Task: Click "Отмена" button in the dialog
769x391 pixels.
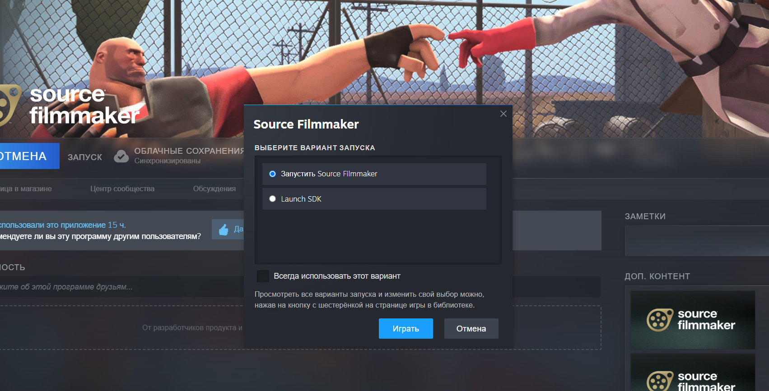Action: (x=471, y=328)
